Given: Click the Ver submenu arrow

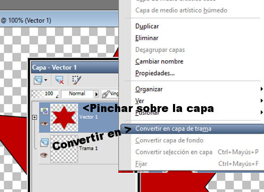Looking at the screenshot, I should click(x=261, y=101).
